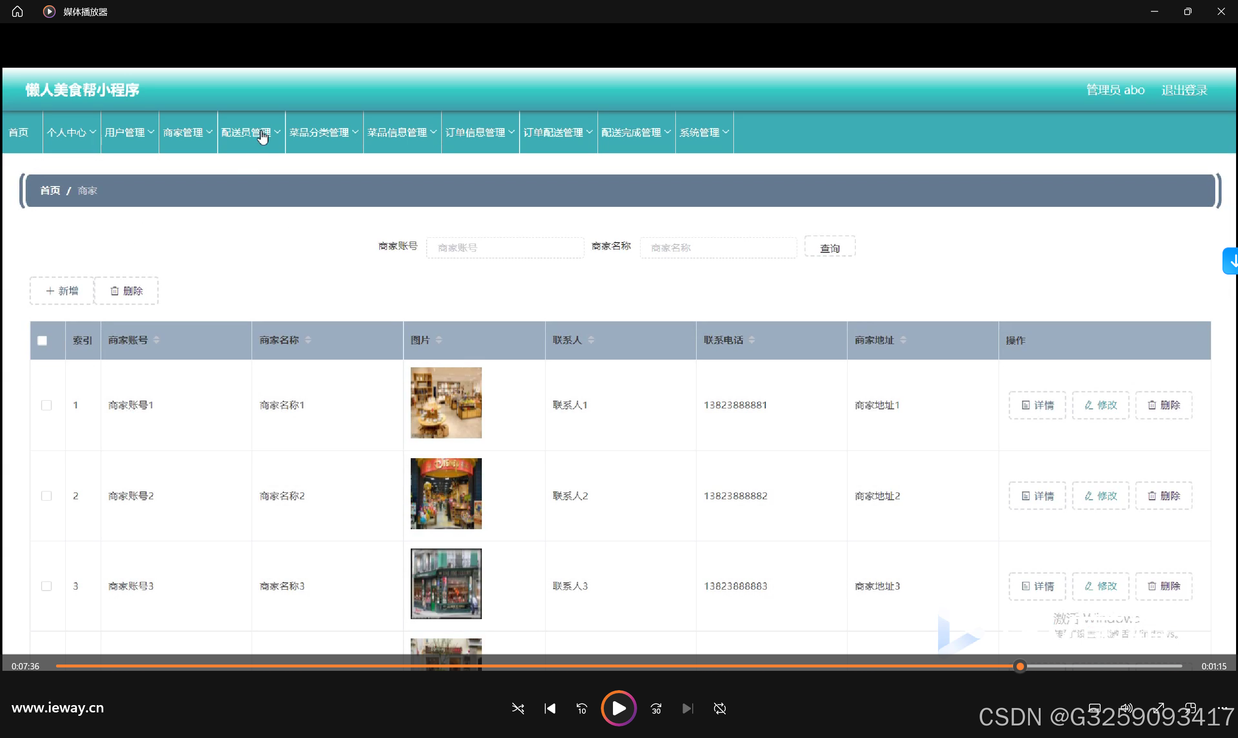This screenshot has width=1238, height=738.
Task: Click the batch 删除 button above the table
Action: [x=126, y=291]
